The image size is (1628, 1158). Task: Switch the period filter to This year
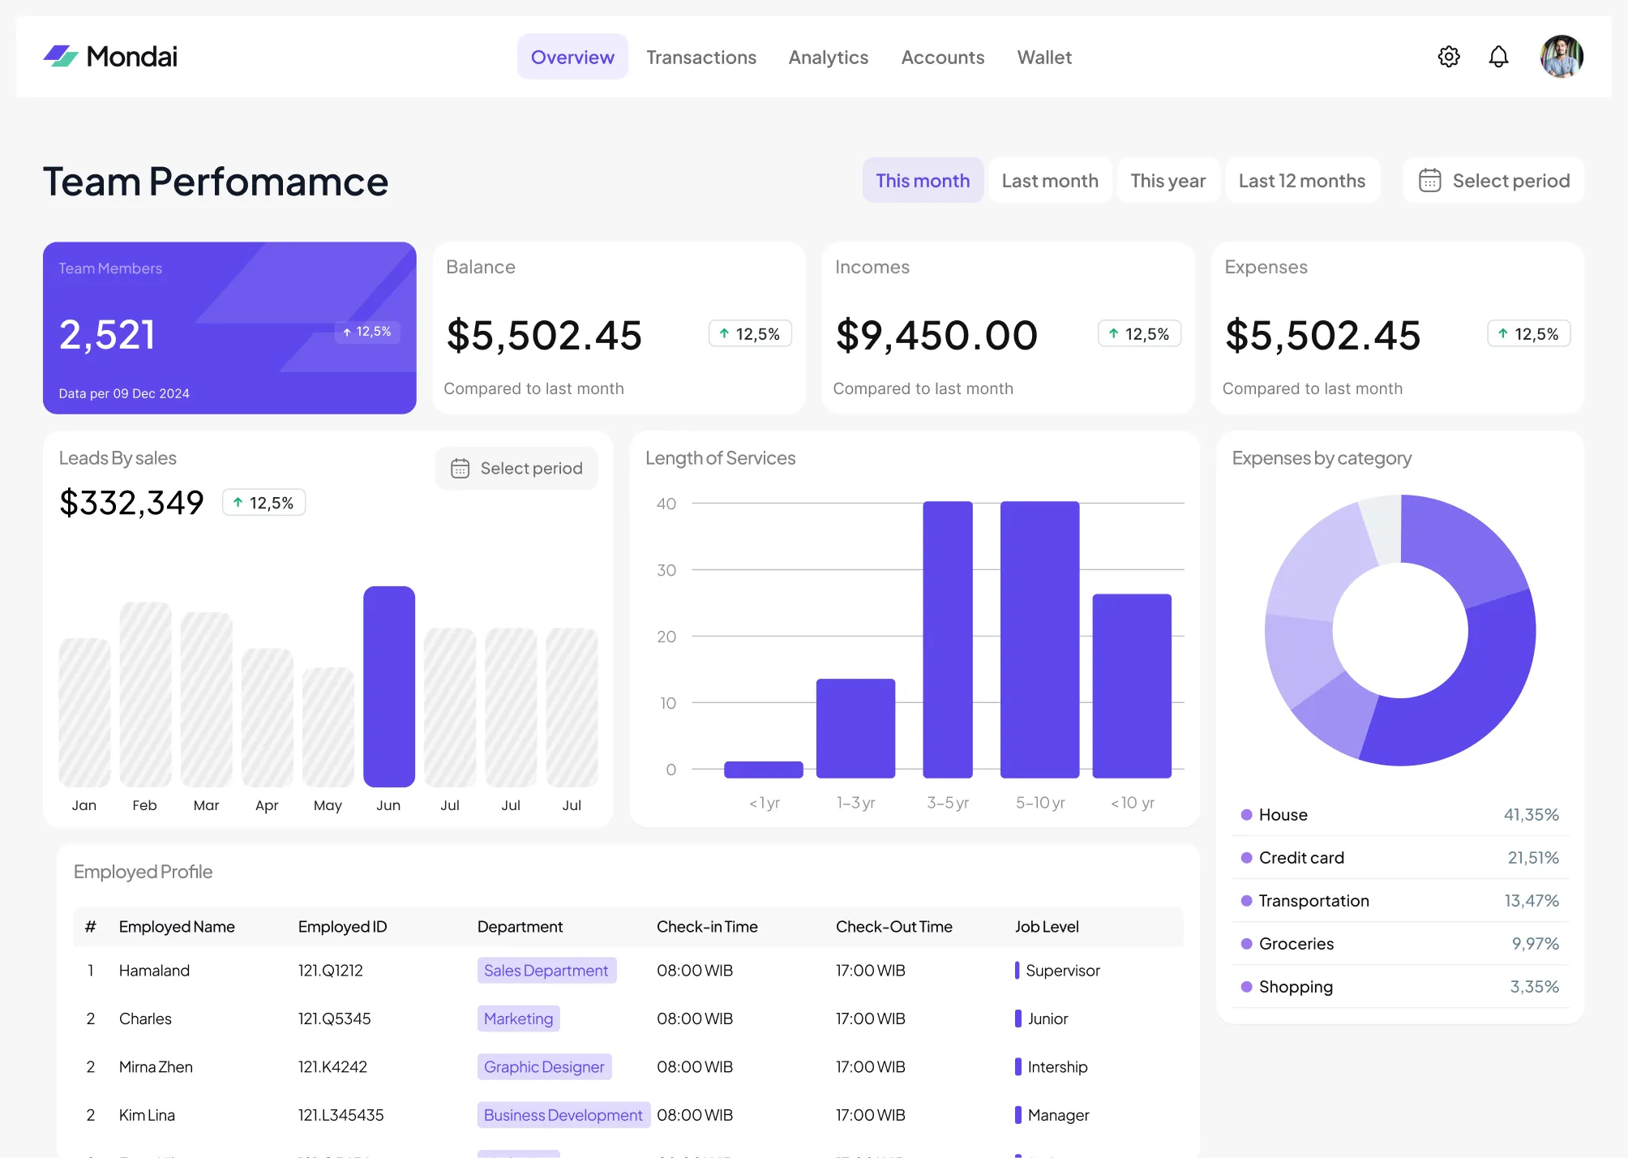1167,180
